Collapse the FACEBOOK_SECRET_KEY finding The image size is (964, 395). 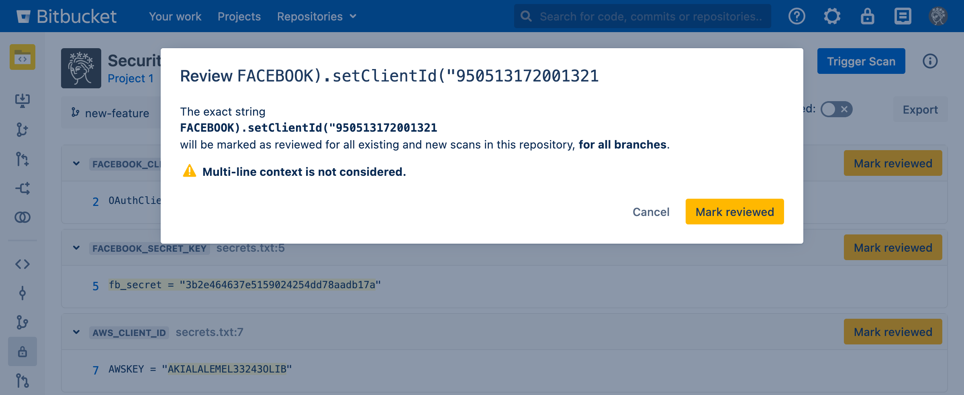pyautogui.click(x=76, y=248)
